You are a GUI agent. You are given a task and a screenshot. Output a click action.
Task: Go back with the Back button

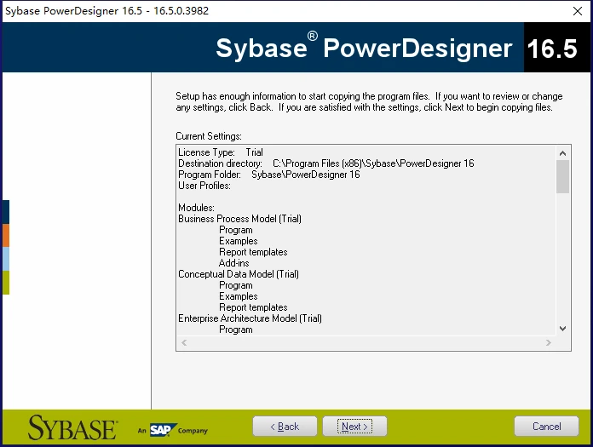coord(285,427)
